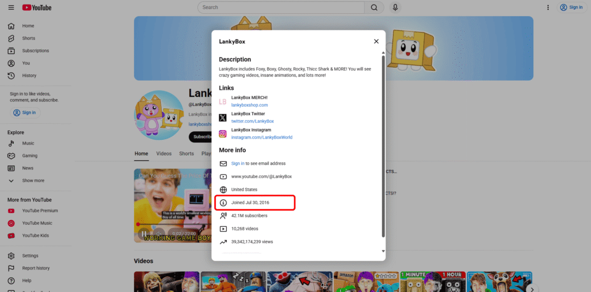Select the Videos channel tab
The width and height of the screenshot is (591, 292).
pos(164,154)
